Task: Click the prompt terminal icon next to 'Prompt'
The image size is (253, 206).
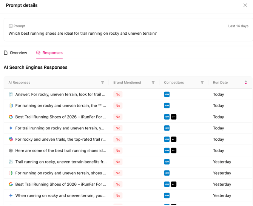Action: [x=11, y=26]
